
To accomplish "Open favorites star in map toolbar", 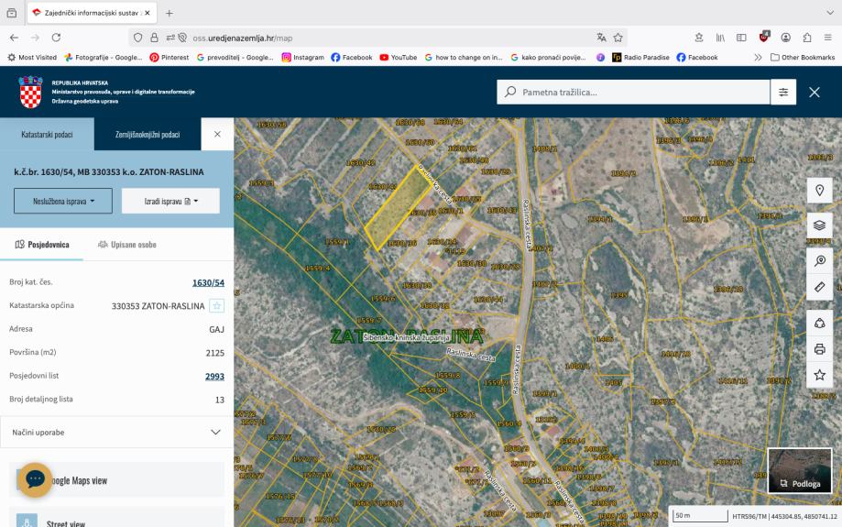I will coord(819,375).
